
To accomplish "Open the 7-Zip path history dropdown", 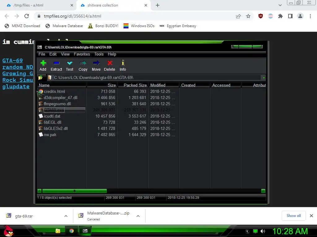I will click(264, 77).
